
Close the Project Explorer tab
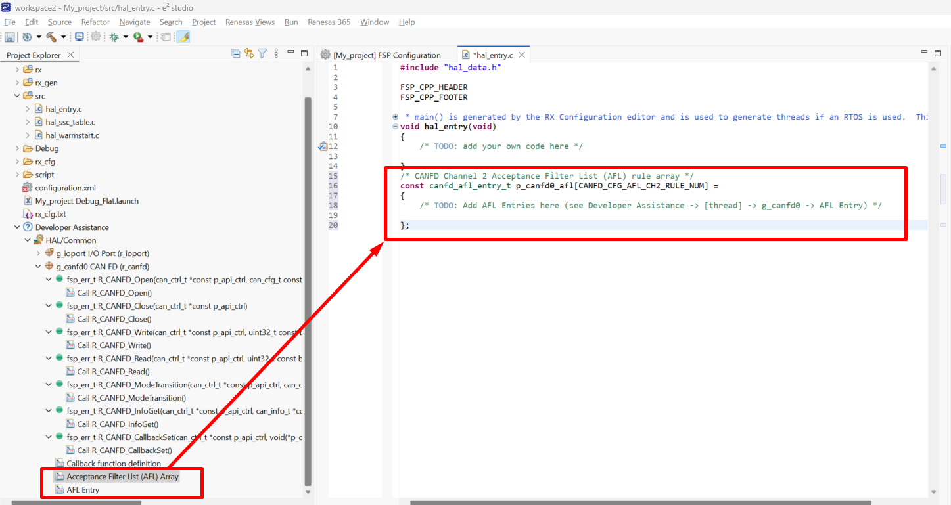[x=70, y=55]
